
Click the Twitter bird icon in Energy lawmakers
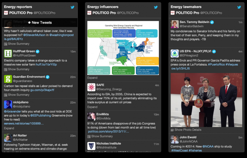239,7
